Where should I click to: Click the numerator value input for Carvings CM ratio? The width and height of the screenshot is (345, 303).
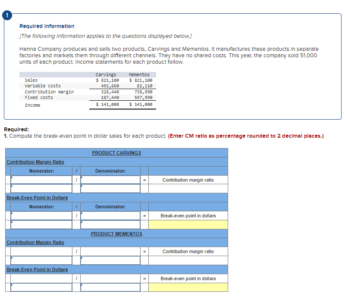click(x=40, y=189)
